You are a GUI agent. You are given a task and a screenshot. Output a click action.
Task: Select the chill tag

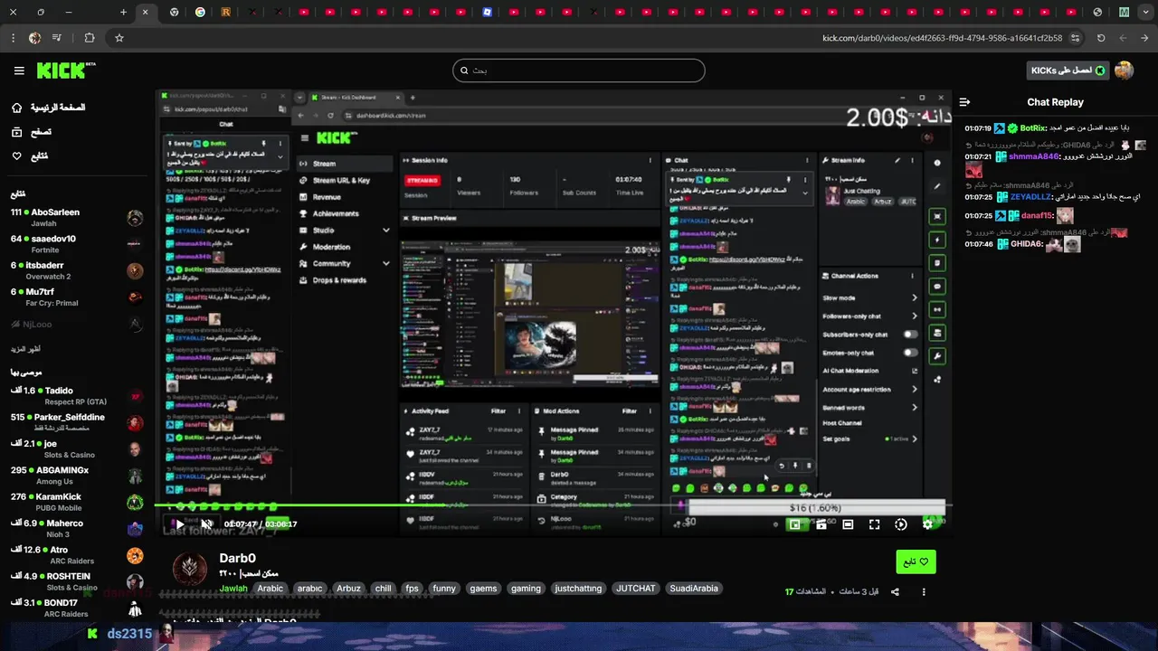pyautogui.click(x=384, y=589)
